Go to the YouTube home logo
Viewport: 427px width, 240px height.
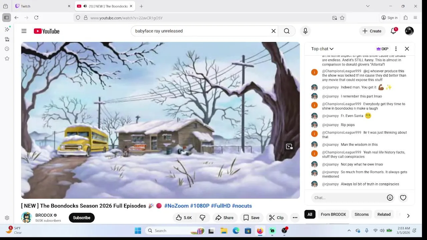click(x=46, y=31)
